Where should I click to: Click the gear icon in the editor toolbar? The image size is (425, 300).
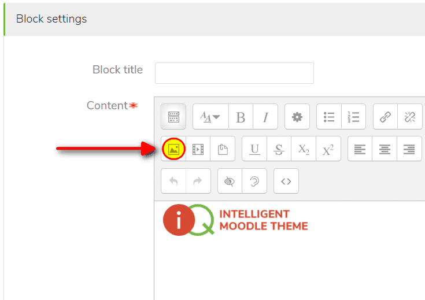297,117
